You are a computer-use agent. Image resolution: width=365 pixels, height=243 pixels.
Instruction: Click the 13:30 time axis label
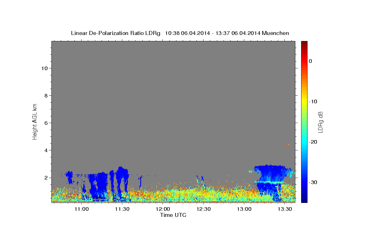(x=285, y=209)
